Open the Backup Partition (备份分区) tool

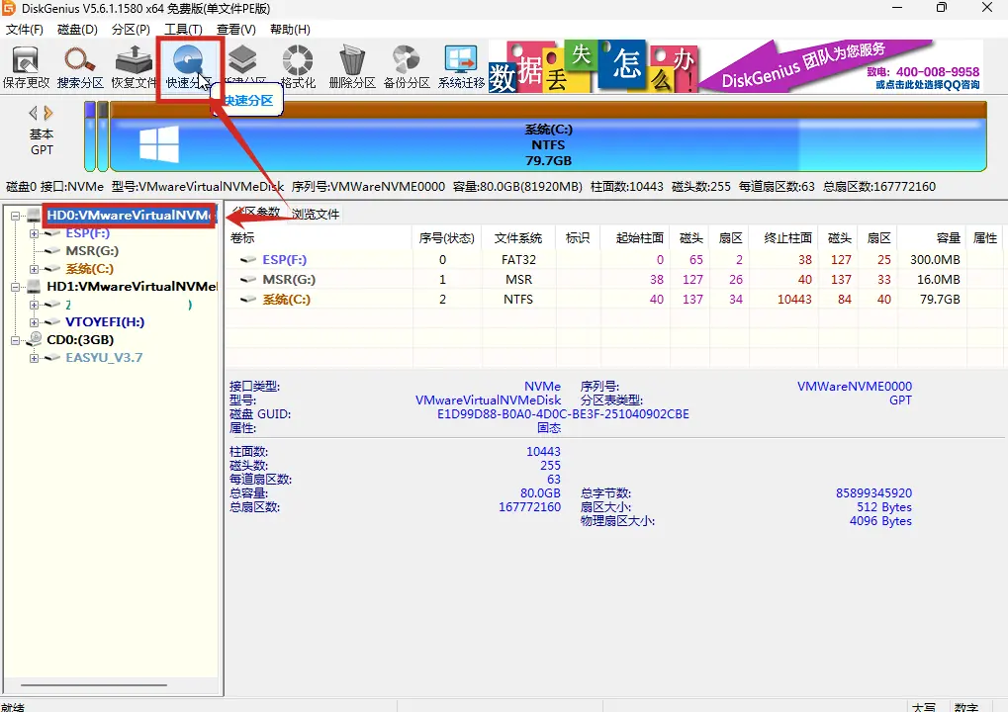(407, 67)
